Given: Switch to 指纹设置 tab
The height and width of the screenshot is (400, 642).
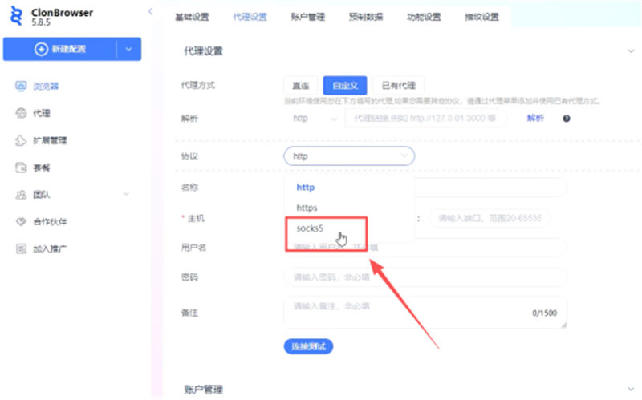Looking at the screenshot, I should point(482,17).
